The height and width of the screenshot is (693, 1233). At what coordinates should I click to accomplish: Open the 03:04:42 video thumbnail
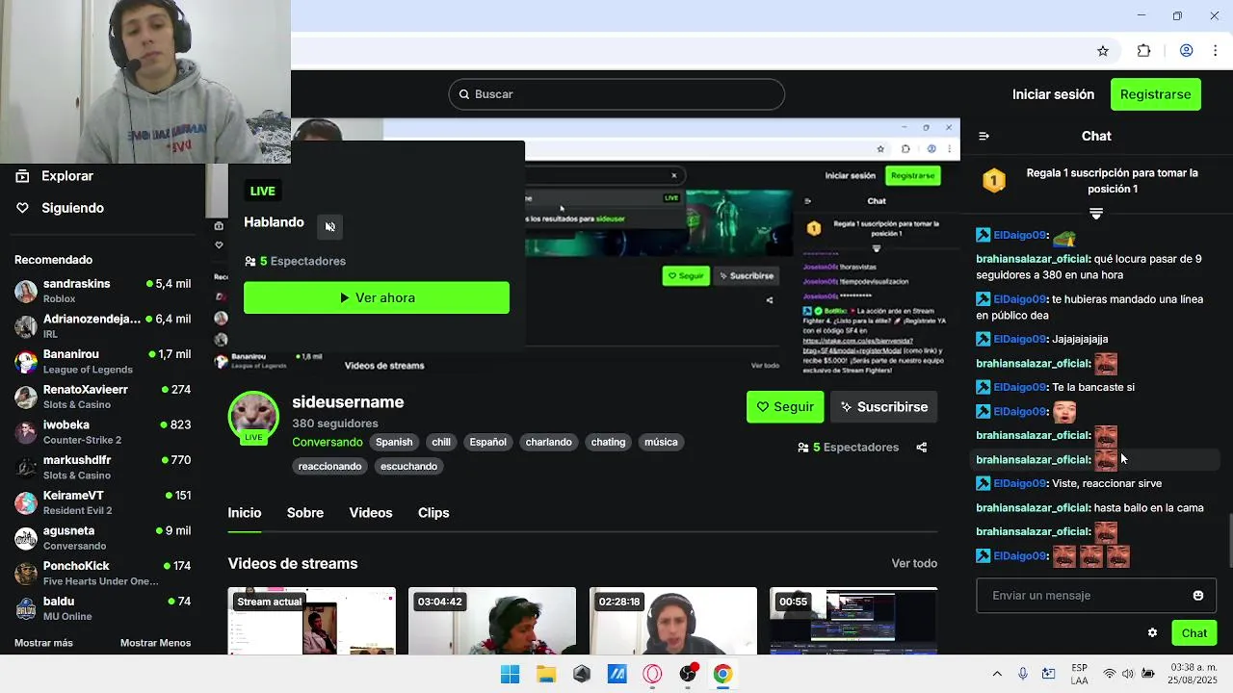tap(492, 621)
